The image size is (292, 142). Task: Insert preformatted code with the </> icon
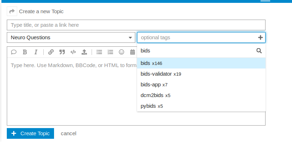click(x=73, y=52)
